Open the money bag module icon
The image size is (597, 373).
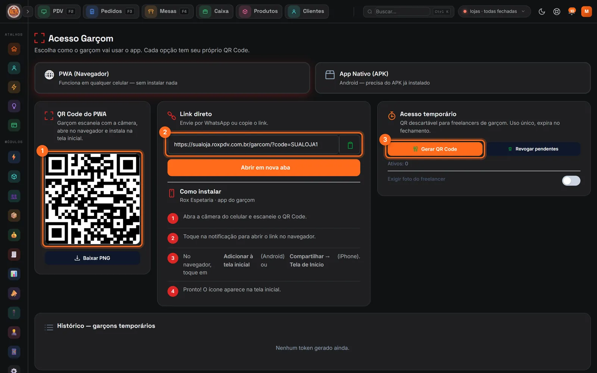tap(14, 235)
